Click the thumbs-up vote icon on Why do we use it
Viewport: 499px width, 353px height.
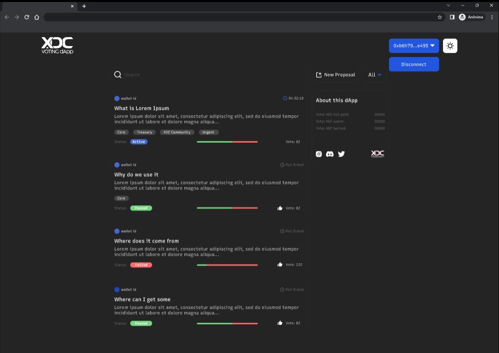point(279,208)
